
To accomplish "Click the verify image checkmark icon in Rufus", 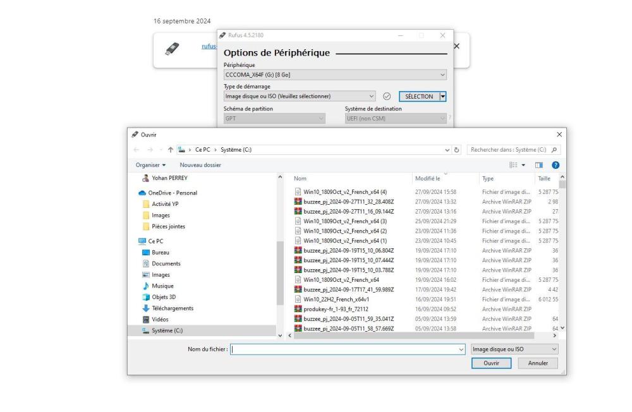I will pyautogui.click(x=387, y=96).
